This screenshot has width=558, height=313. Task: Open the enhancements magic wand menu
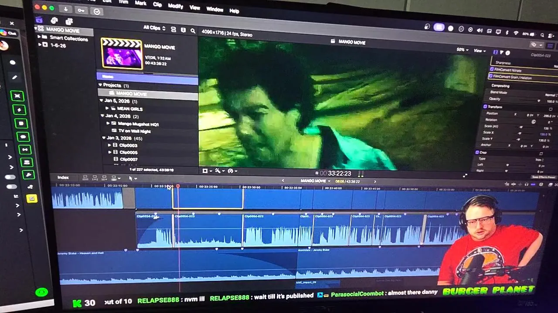click(x=219, y=171)
